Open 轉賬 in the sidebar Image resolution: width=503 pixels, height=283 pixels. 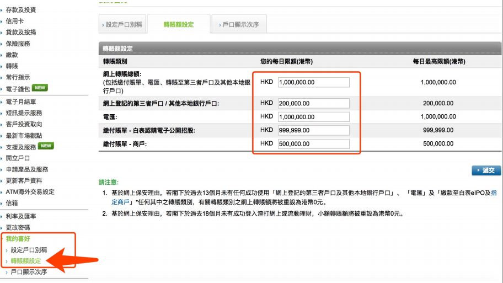click(12, 66)
